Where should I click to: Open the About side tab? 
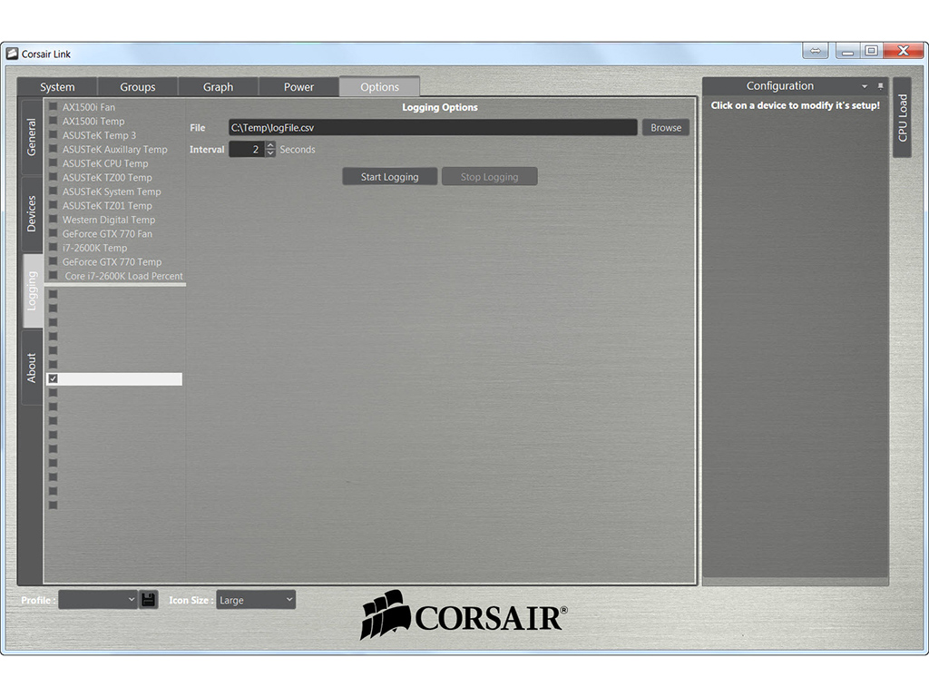pos(32,368)
